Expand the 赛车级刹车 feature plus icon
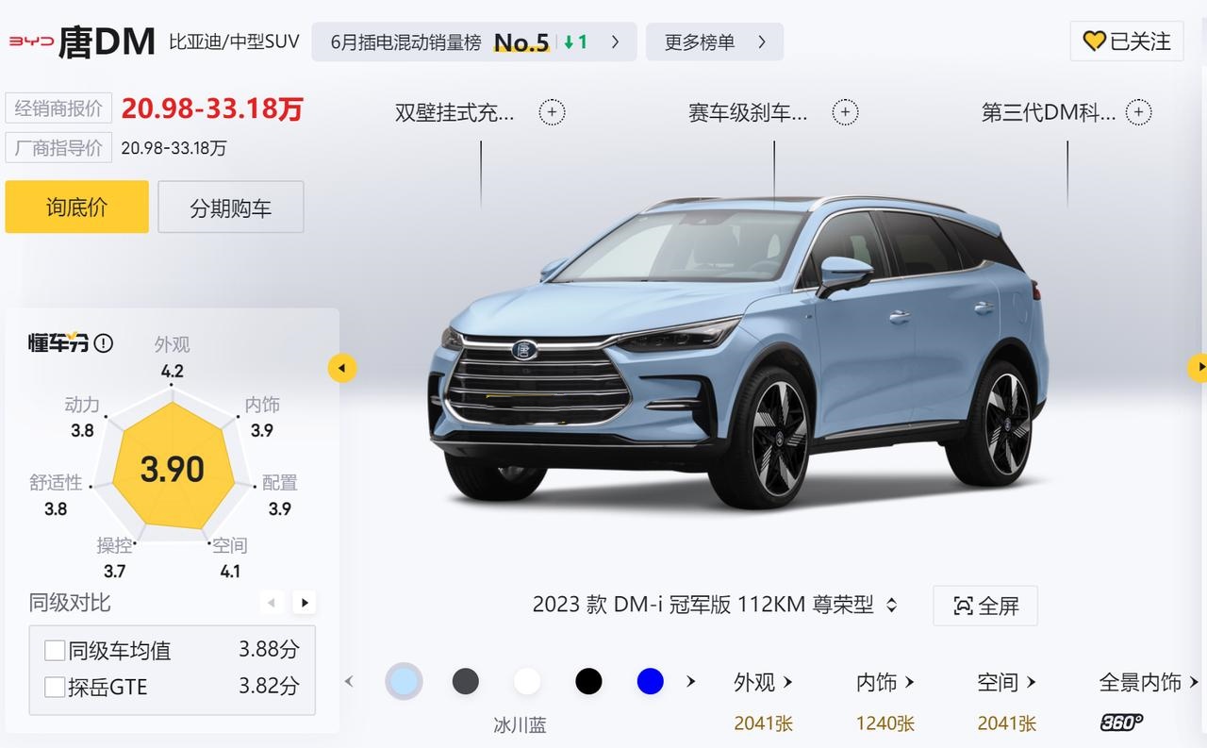Screen dimensions: 1207x748 (x=845, y=112)
